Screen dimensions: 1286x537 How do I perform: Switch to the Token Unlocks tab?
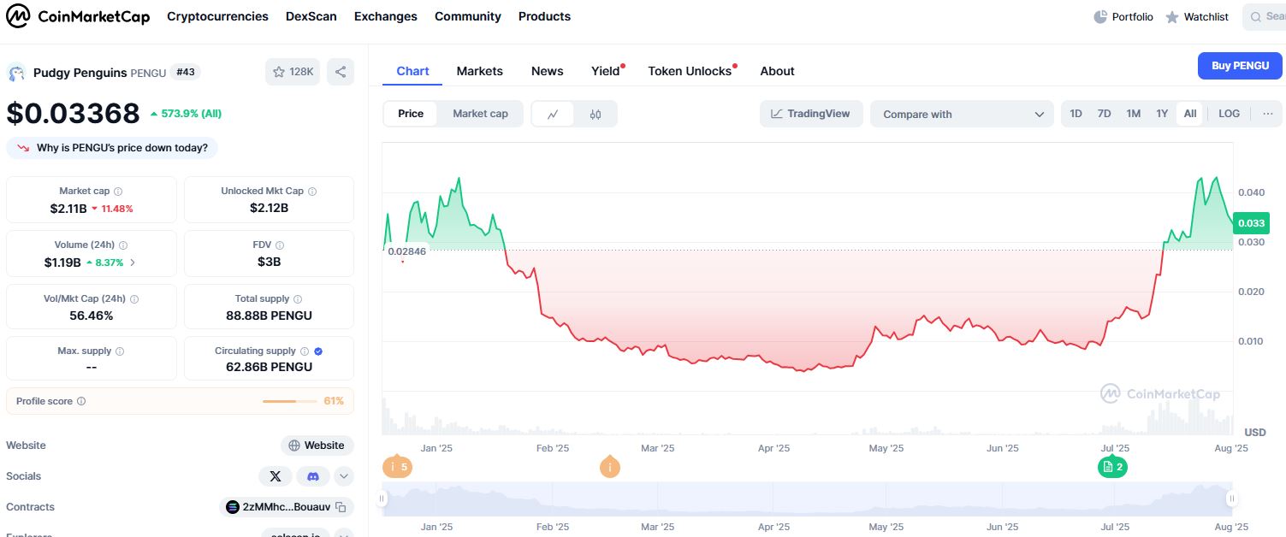[x=690, y=71]
